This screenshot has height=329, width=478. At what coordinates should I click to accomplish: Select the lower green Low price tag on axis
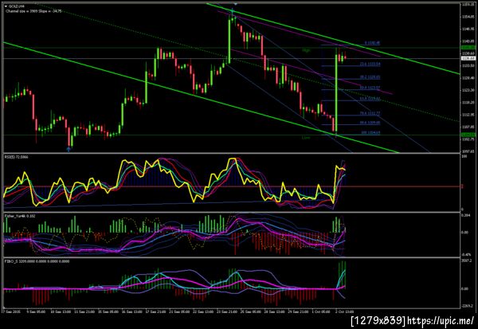(x=468, y=135)
